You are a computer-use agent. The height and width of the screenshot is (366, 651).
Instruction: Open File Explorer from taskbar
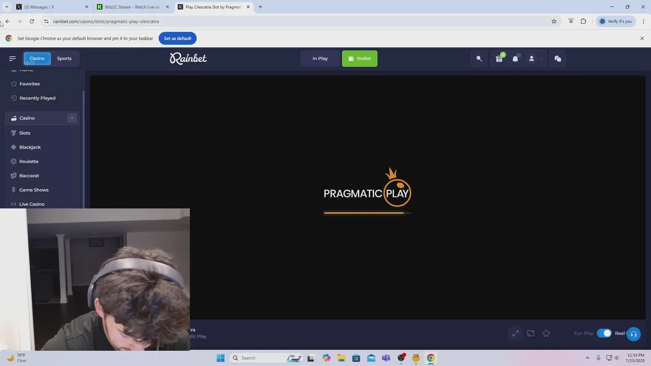click(x=341, y=358)
